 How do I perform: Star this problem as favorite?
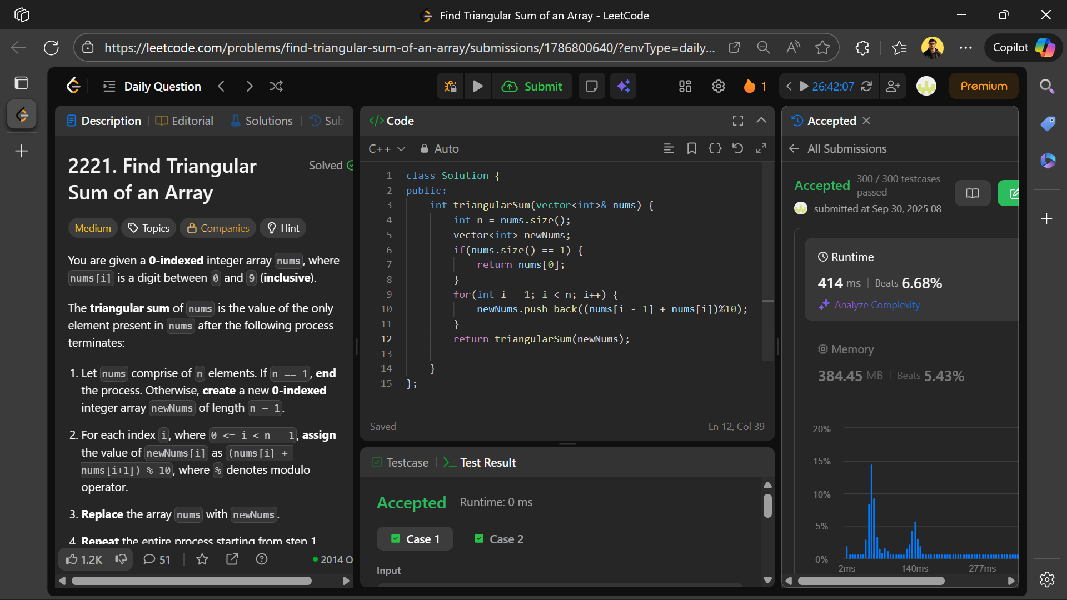202,559
